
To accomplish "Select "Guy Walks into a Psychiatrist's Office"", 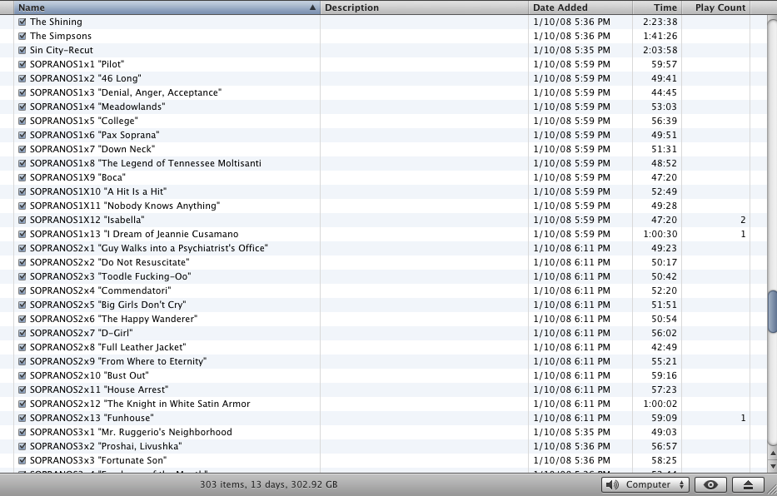I will [x=149, y=248].
